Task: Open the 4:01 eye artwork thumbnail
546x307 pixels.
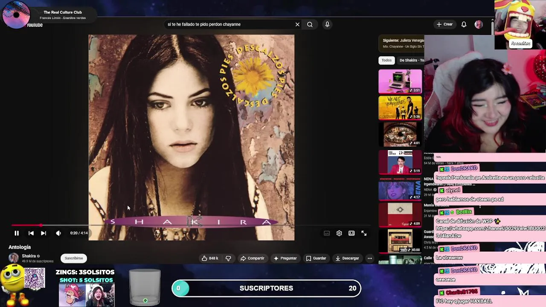Action: 400,134
